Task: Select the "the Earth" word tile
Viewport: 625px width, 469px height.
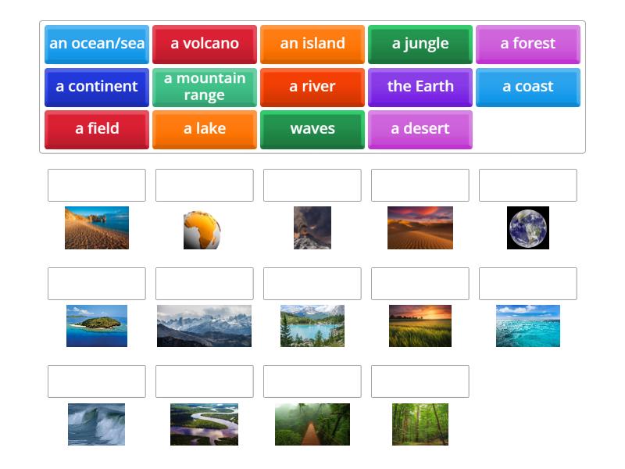Action: [420, 87]
